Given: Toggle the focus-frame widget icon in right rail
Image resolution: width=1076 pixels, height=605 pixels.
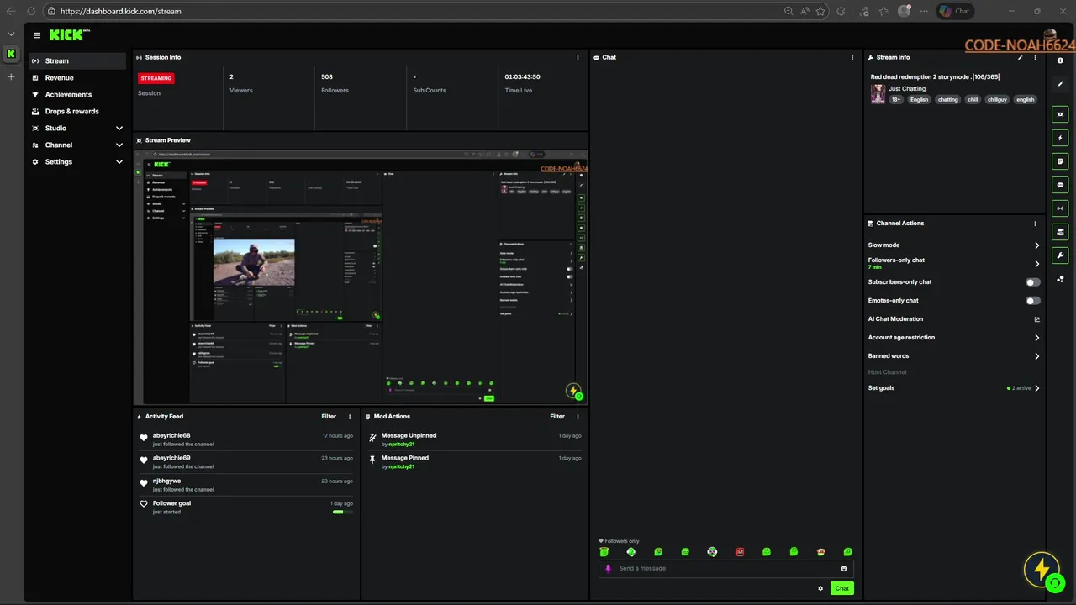Looking at the screenshot, I should pos(1060,114).
